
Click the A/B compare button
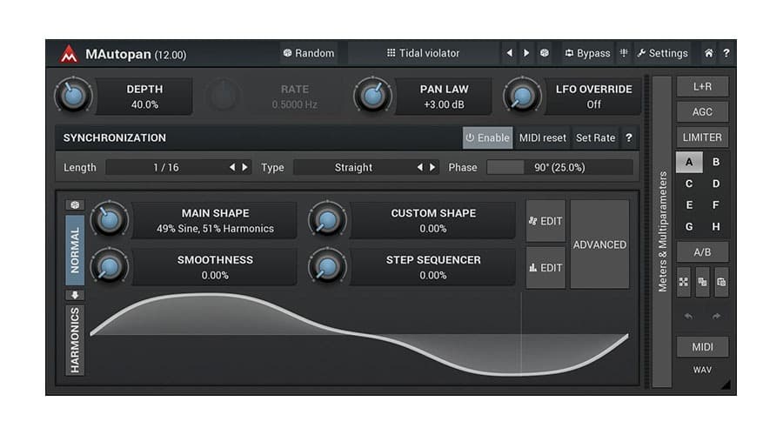[x=702, y=252]
